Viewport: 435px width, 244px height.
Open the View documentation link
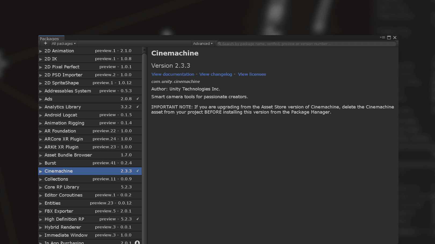[x=173, y=74]
